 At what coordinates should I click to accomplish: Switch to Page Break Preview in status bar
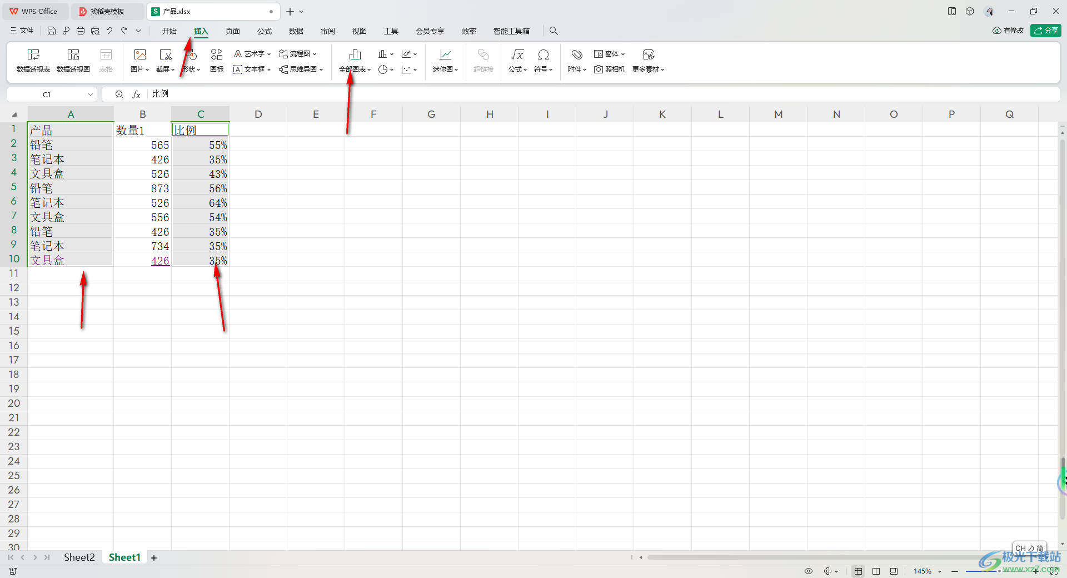894,571
